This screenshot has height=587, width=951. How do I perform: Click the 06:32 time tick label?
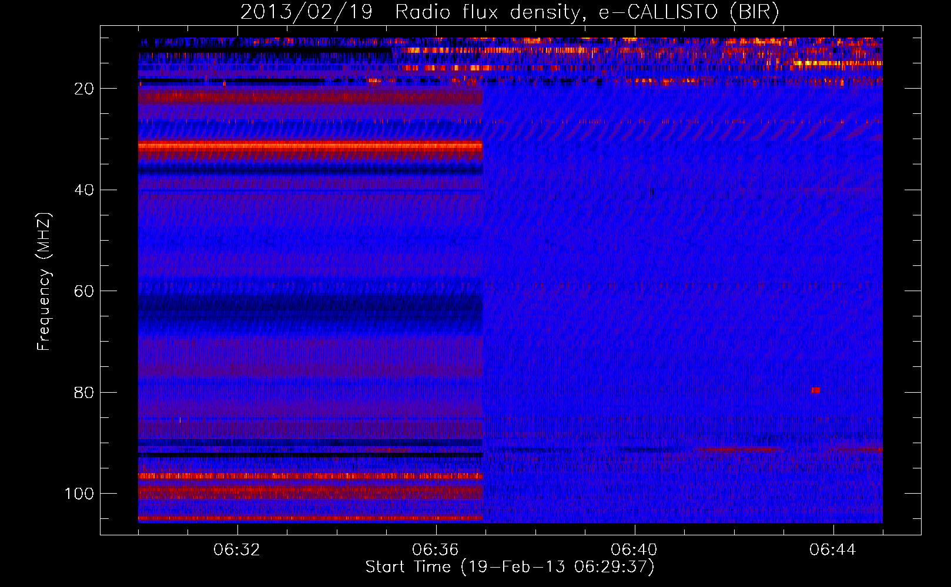point(237,550)
